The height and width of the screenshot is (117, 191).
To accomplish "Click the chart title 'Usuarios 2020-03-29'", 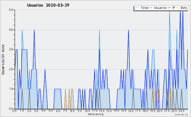I will point(48,5).
